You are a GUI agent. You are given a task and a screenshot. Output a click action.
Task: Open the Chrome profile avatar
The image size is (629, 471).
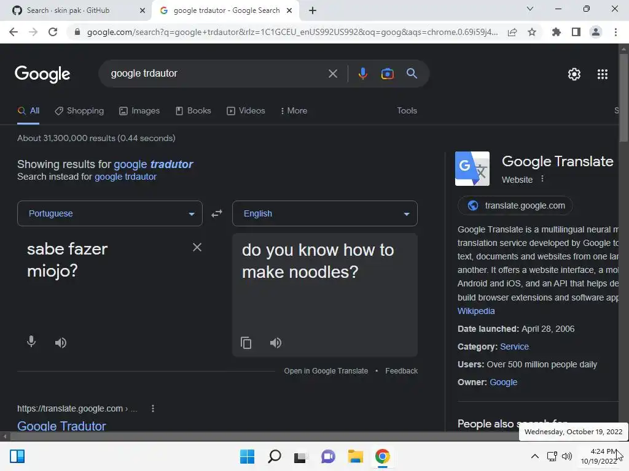pyautogui.click(x=596, y=32)
